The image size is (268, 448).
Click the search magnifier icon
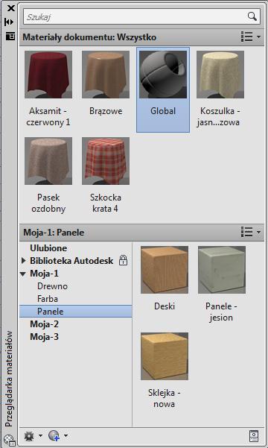[252, 16]
